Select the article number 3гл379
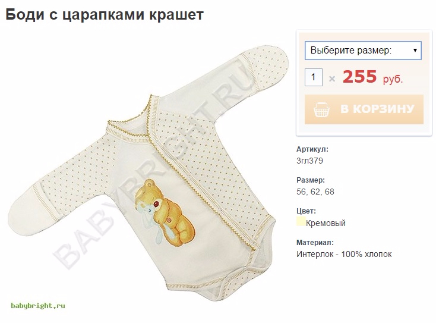Viewport: 436px width, 323px height. coord(309,161)
